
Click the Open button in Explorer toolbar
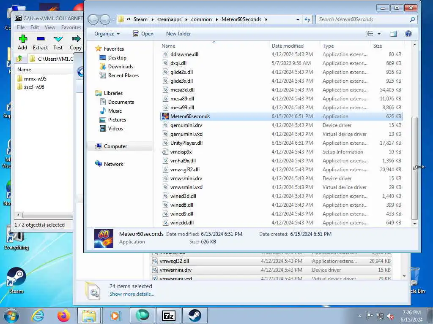(x=143, y=34)
